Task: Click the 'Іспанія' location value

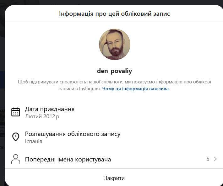Action: click(34, 141)
